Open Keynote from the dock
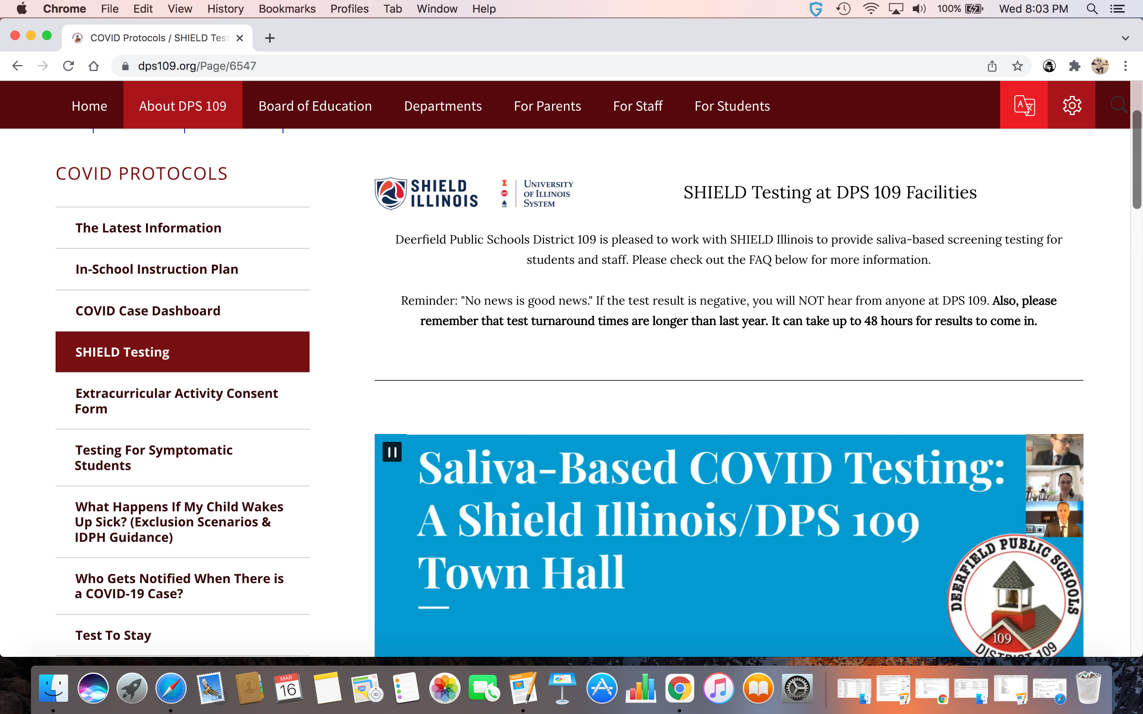 pos(562,688)
